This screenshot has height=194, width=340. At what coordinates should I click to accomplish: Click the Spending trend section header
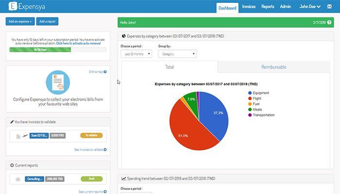click(226, 178)
